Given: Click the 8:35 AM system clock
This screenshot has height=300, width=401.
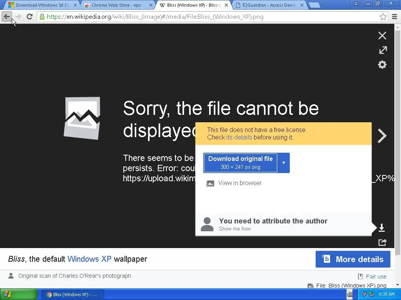Looking at the screenshot, I should point(387,295).
